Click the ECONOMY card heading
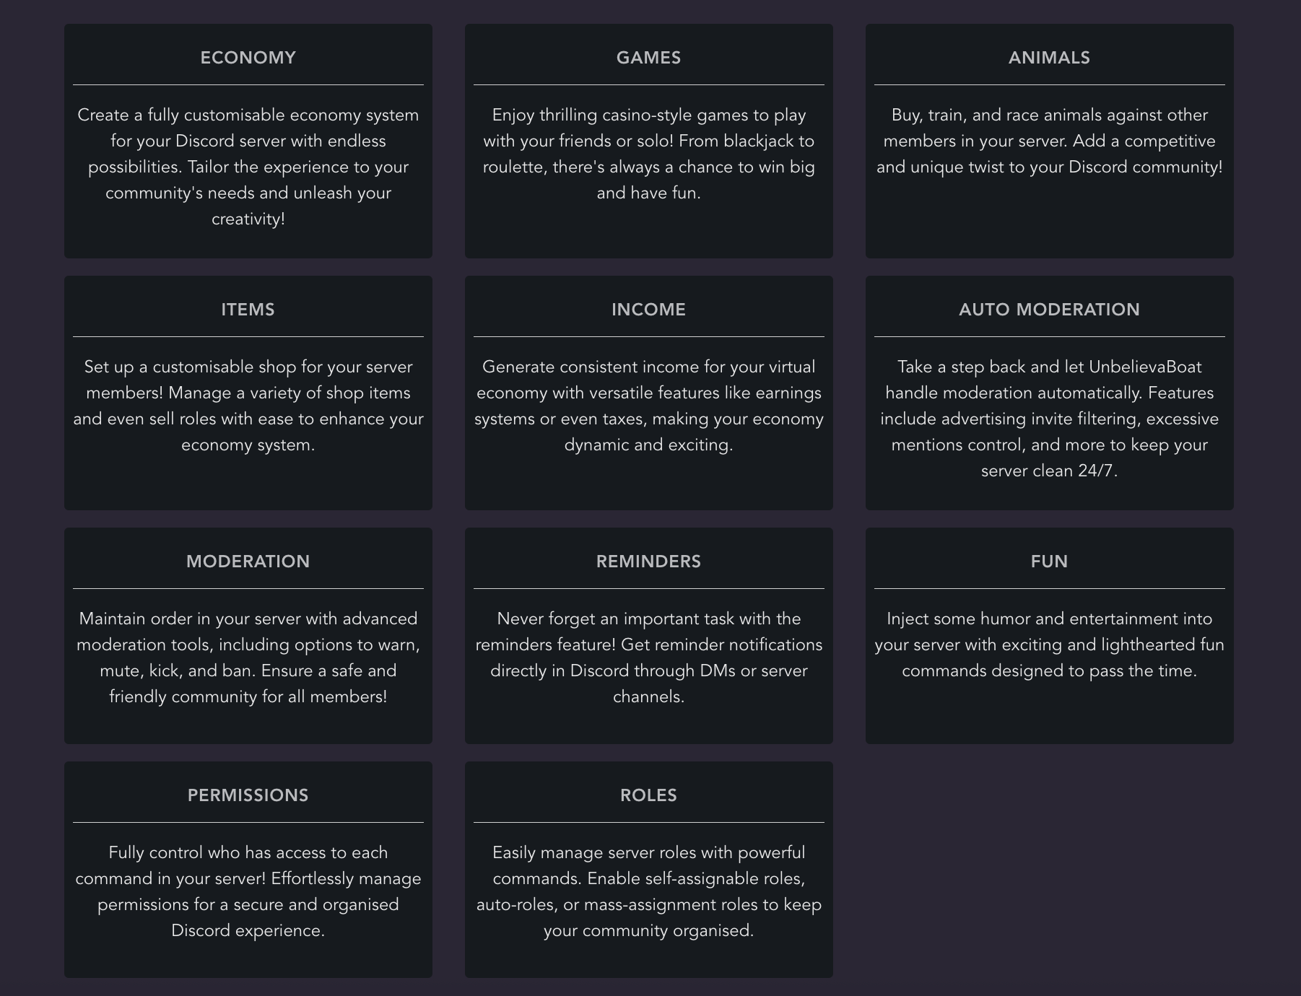Screen dimensions: 1301x996 coord(248,58)
